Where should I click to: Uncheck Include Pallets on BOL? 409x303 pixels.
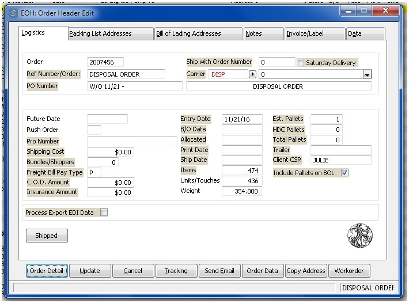pyautogui.click(x=344, y=173)
